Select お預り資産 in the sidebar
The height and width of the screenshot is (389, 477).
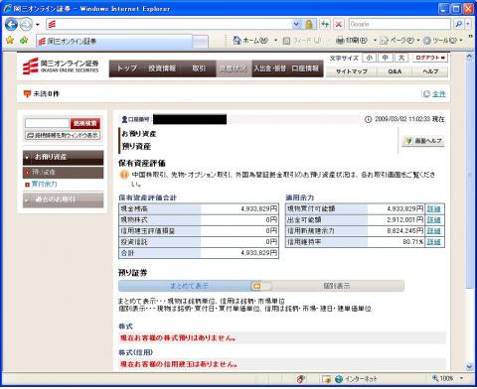click(63, 158)
